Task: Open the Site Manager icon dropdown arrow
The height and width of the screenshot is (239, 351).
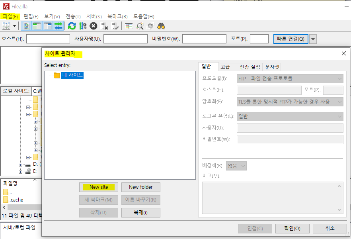Action: click(15, 26)
